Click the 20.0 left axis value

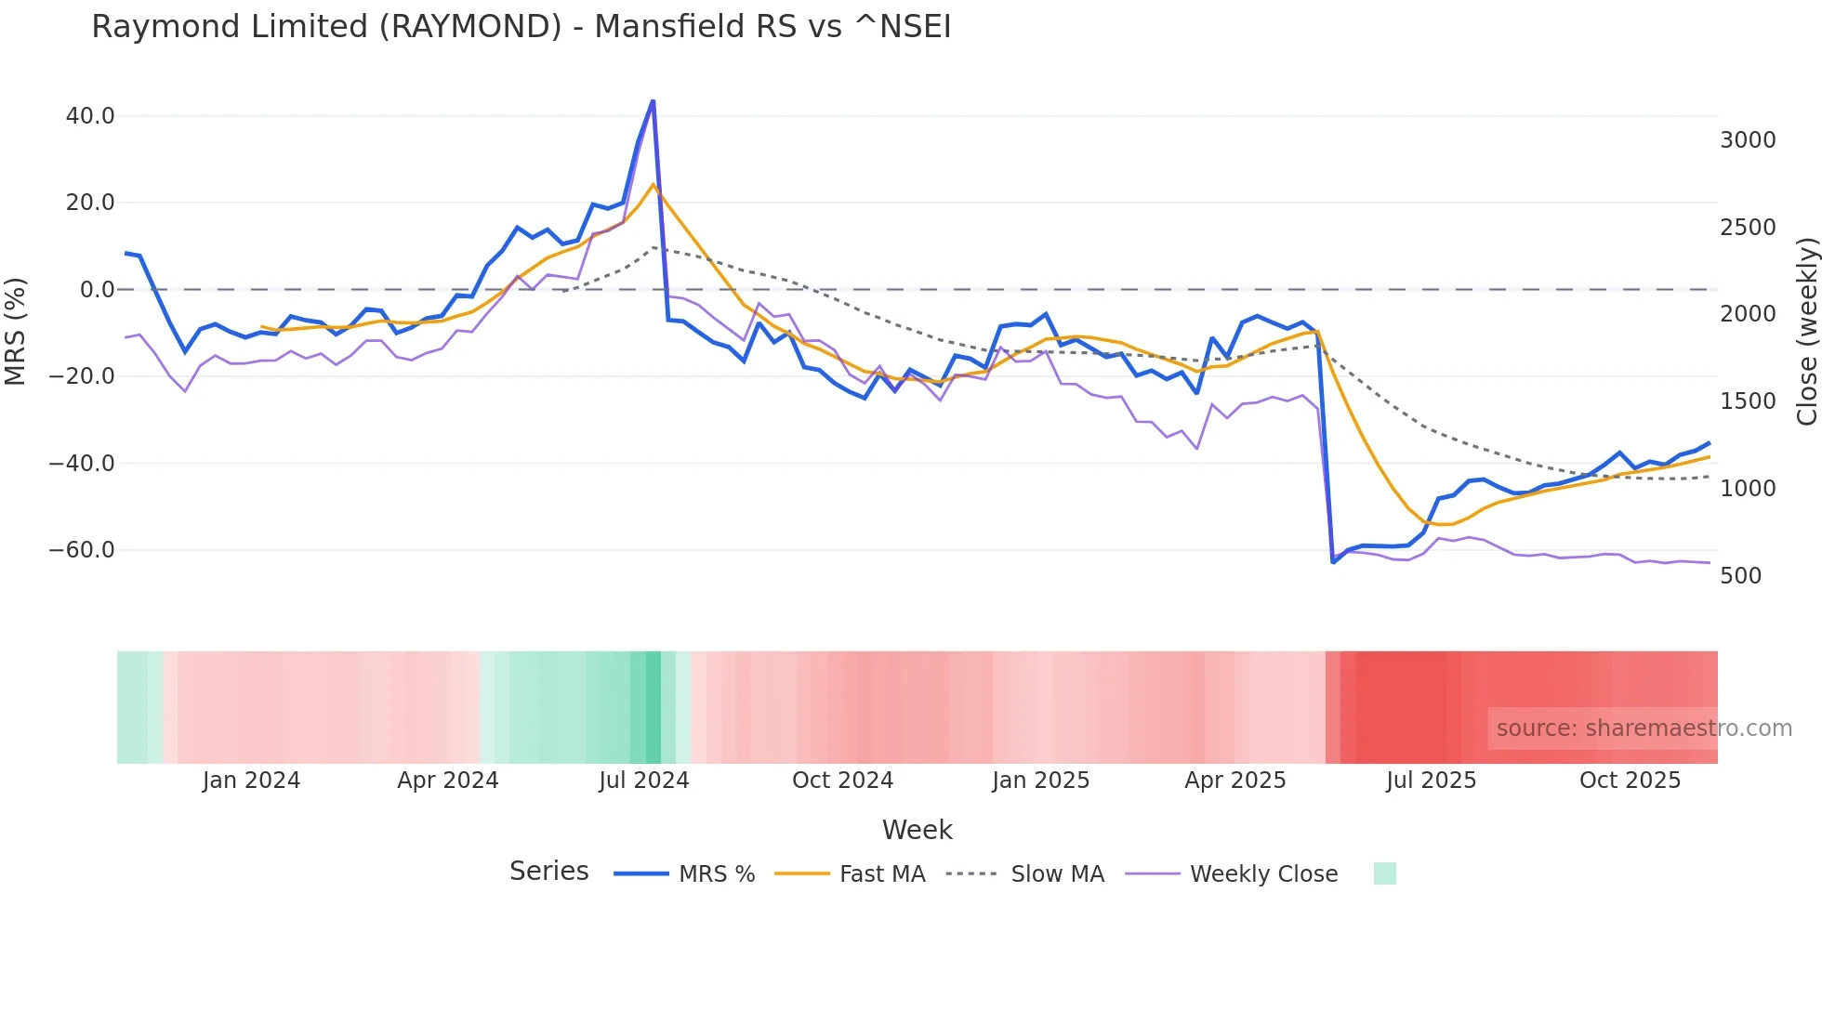tap(90, 203)
